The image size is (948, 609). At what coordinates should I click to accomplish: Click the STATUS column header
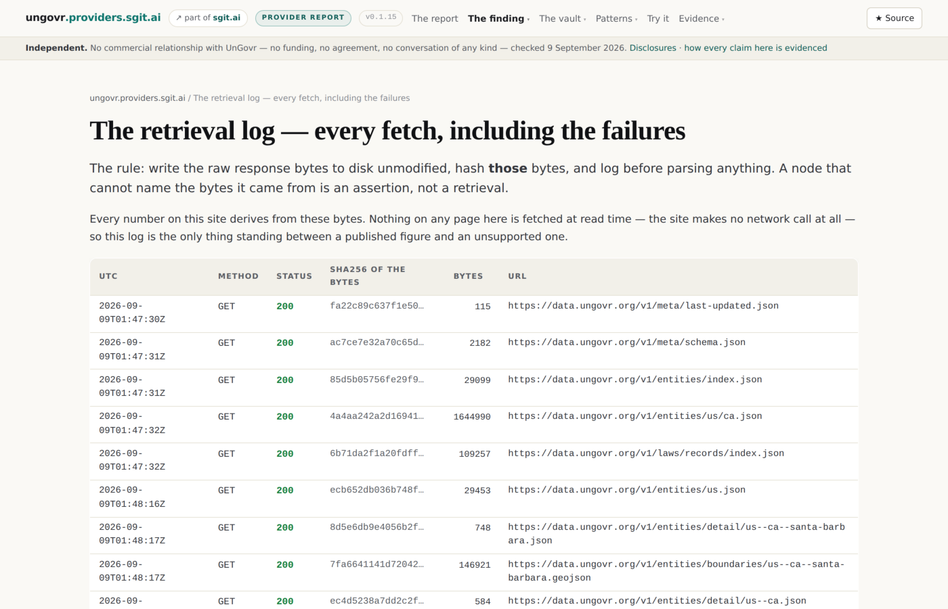click(x=294, y=276)
